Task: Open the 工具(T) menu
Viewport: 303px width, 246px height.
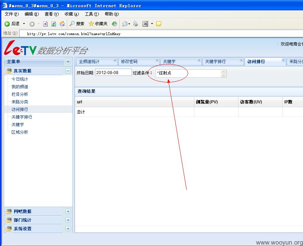Action: tap(92, 14)
